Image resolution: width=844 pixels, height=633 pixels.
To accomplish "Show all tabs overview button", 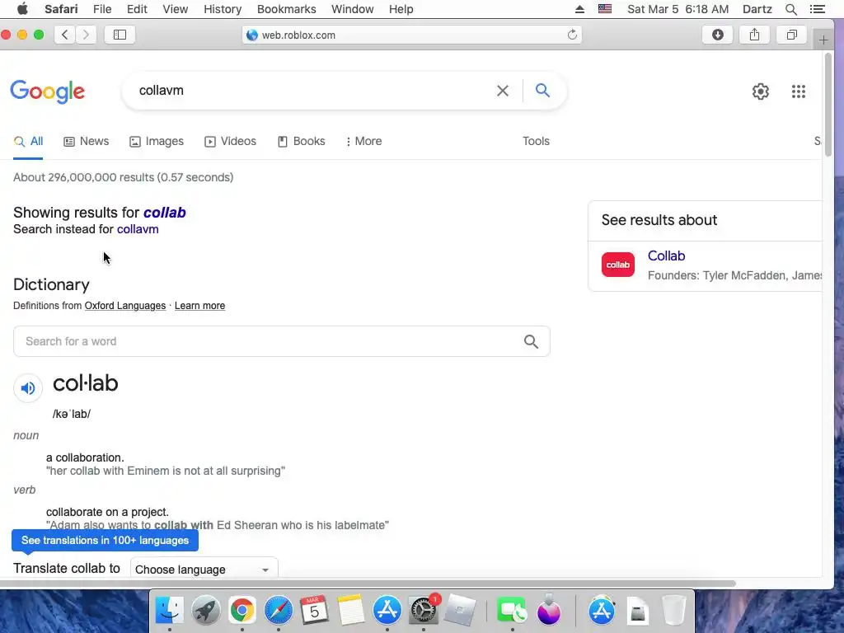I will coord(792,35).
